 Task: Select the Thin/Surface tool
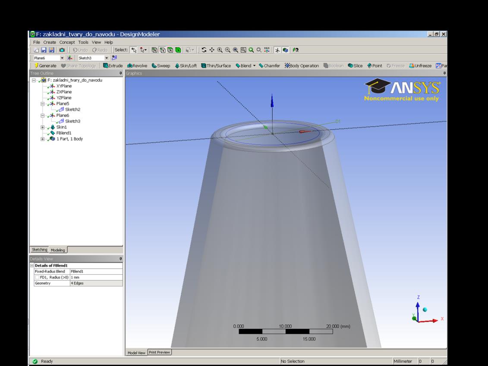coord(216,65)
